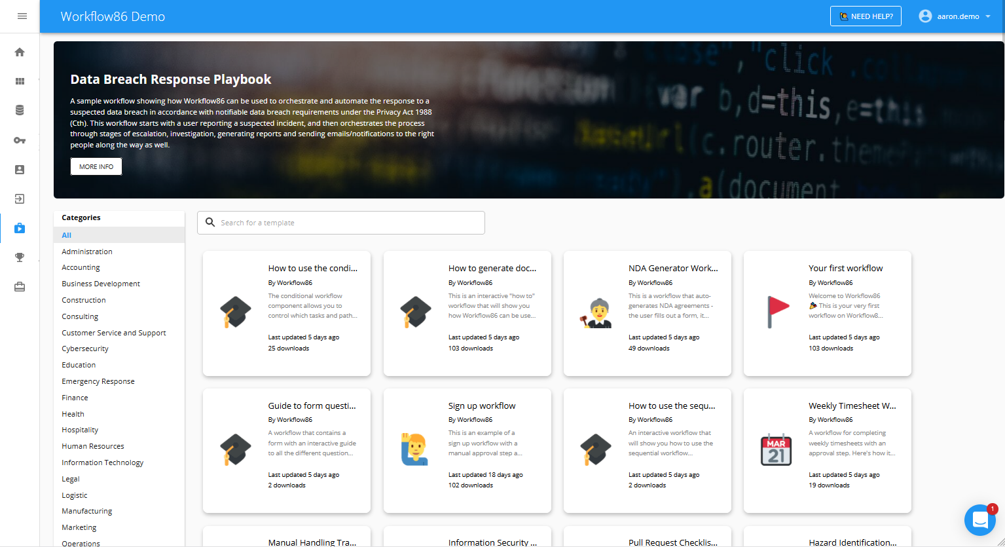Open the Sign up workflow template
The width and height of the screenshot is (1005, 547).
[x=467, y=451]
